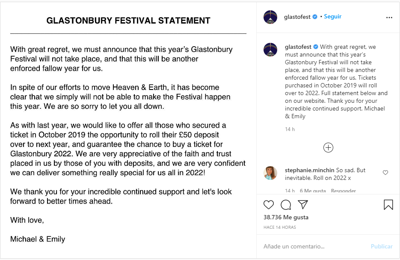View the 38.736 Me gusta likes list
This screenshot has height=260, width=400.
pyautogui.click(x=286, y=218)
